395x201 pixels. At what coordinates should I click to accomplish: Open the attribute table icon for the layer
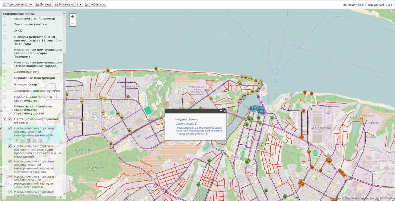click(28, 140)
